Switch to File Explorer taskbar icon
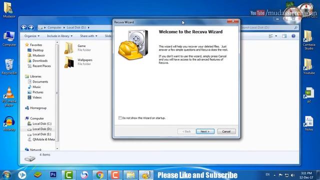Screen dimensions: 320x180 [x=130, y=175]
